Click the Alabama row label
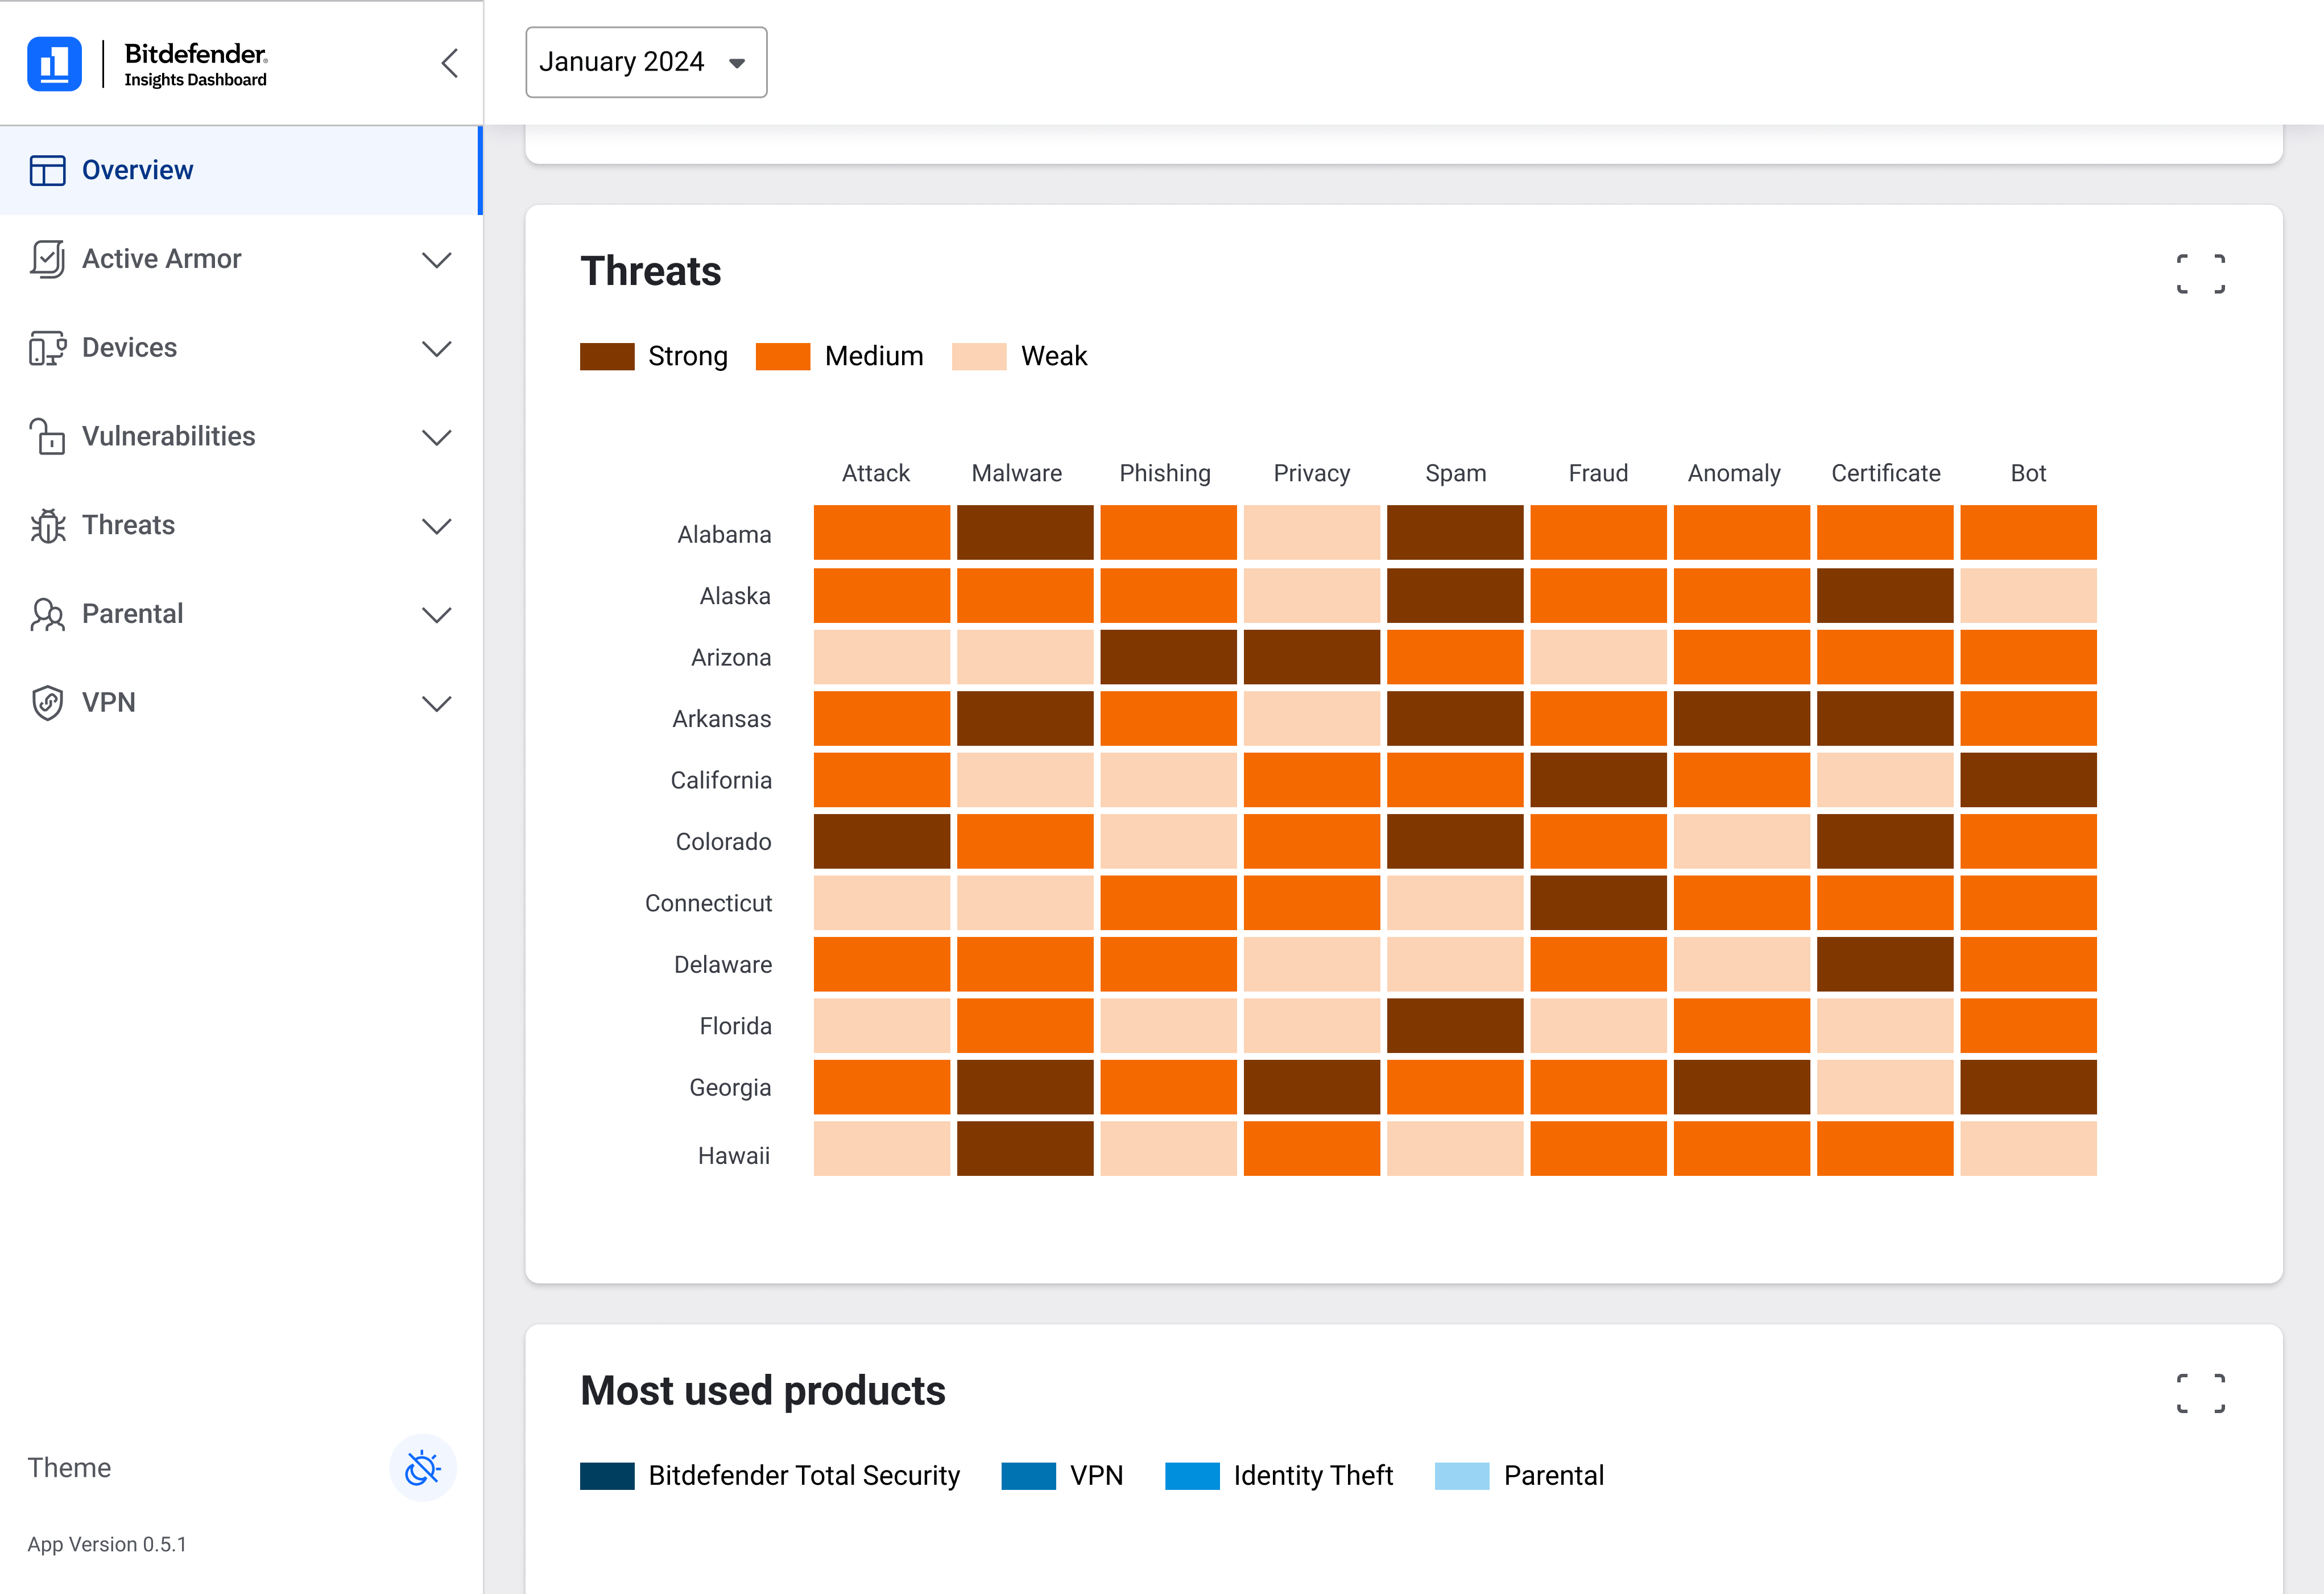The width and height of the screenshot is (2324, 1594). (724, 534)
